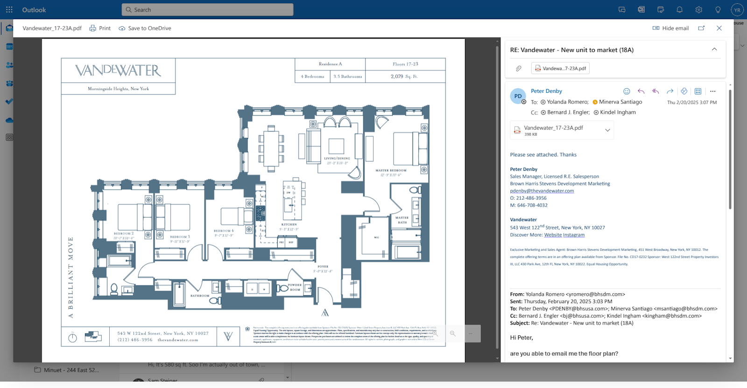This screenshot has height=388, width=747.
Task: Zoom in on the PDF
Action: click(x=435, y=333)
